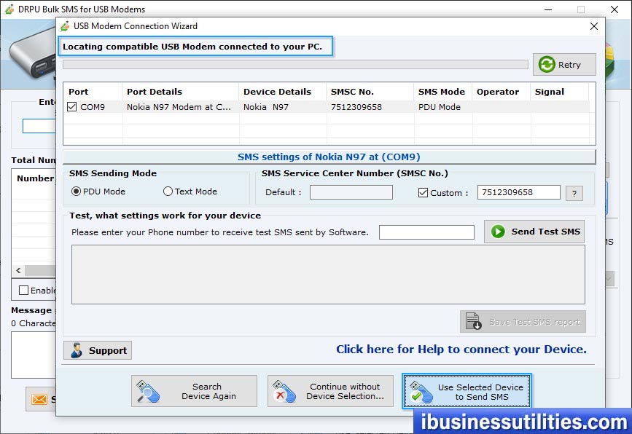632x434 pixels.
Task: Click the USB red X icon on Continue button
Action: [x=284, y=392]
